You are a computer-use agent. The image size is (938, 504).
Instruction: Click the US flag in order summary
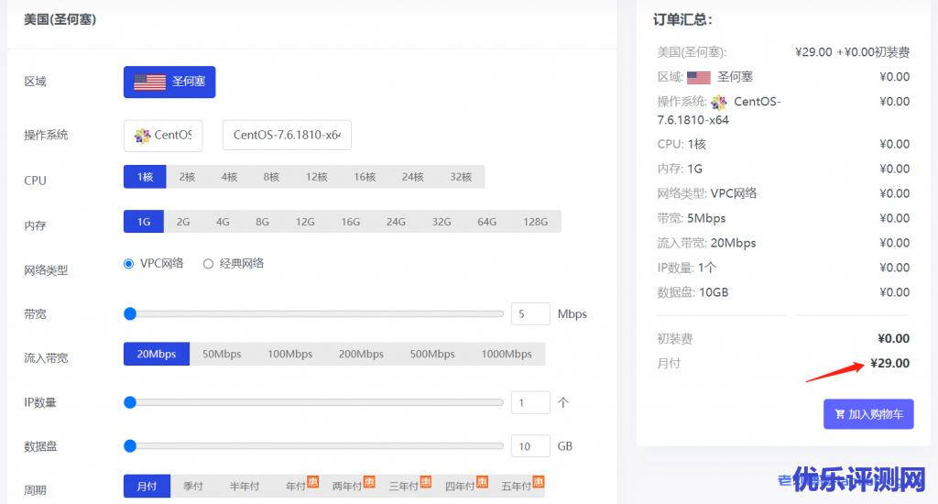pyautogui.click(x=699, y=78)
